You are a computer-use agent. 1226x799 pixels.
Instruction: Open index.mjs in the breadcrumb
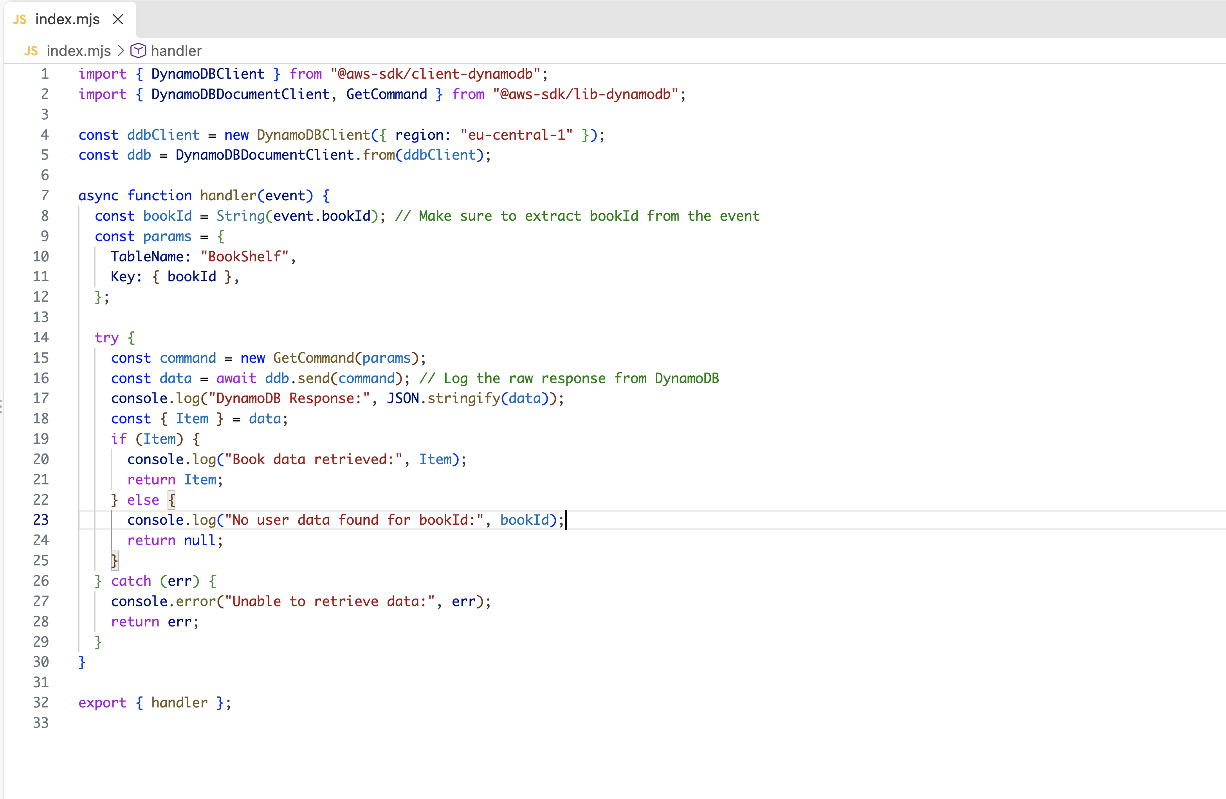[78, 51]
